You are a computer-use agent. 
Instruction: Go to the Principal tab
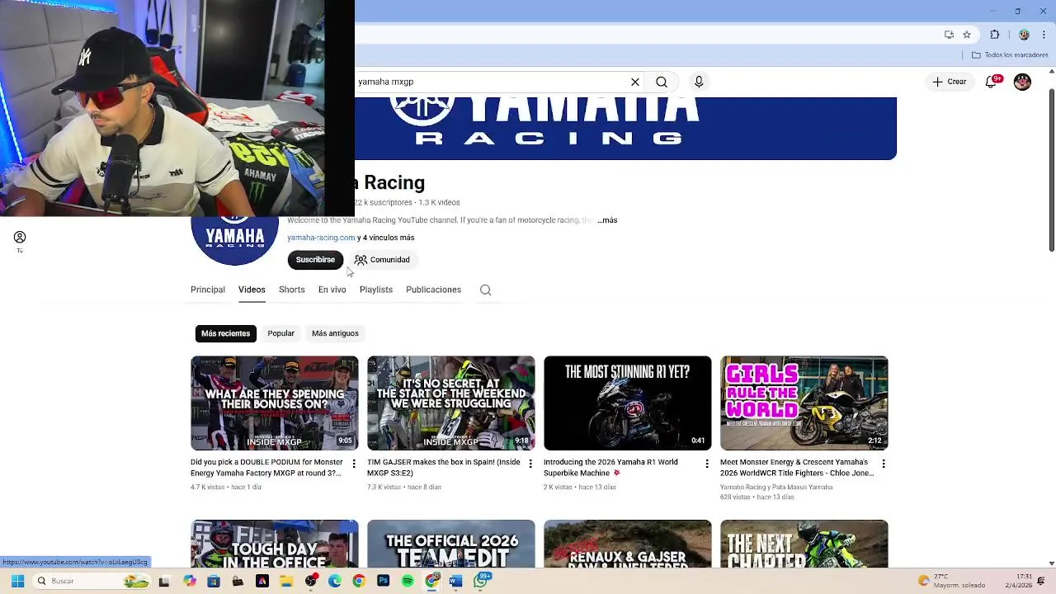(x=208, y=290)
